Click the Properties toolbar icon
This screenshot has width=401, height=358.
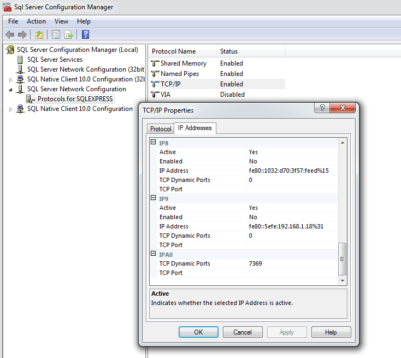point(56,34)
